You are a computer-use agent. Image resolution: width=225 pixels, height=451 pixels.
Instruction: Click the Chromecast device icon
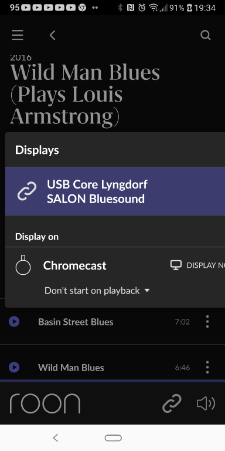[23, 265]
